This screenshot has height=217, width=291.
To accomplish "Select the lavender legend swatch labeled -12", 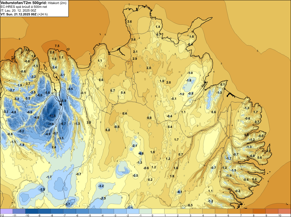I will pos(6,211).
